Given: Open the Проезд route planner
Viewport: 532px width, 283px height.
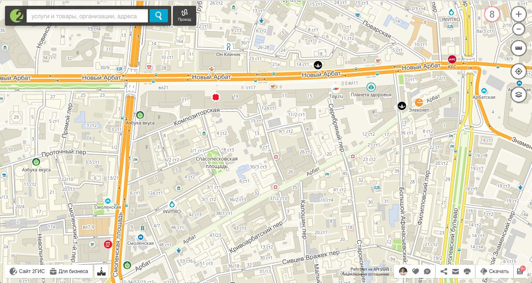Looking at the screenshot, I should click(x=185, y=16).
